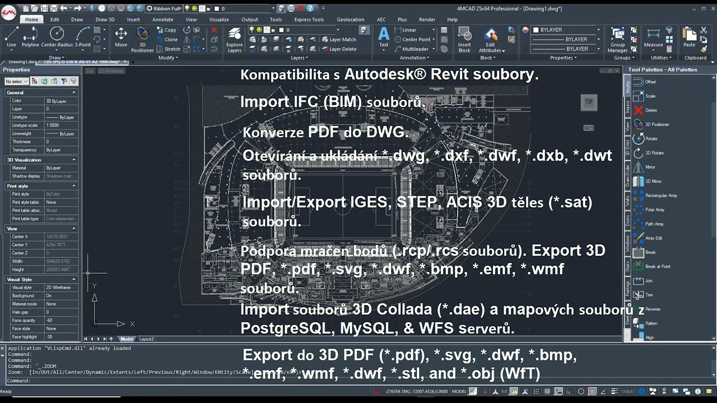This screenshot has width=717, height=403.
Task: Switch to the Layout2 tab
Action: (146, 339)
